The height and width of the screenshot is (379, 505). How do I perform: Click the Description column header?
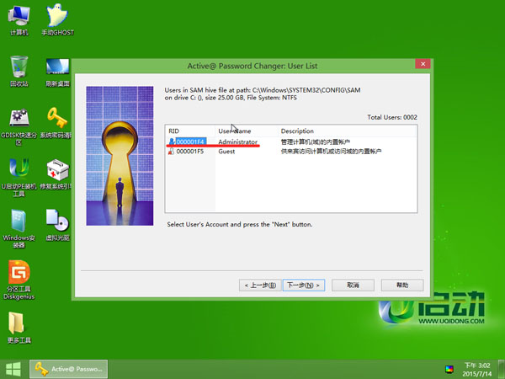point(347,131)
